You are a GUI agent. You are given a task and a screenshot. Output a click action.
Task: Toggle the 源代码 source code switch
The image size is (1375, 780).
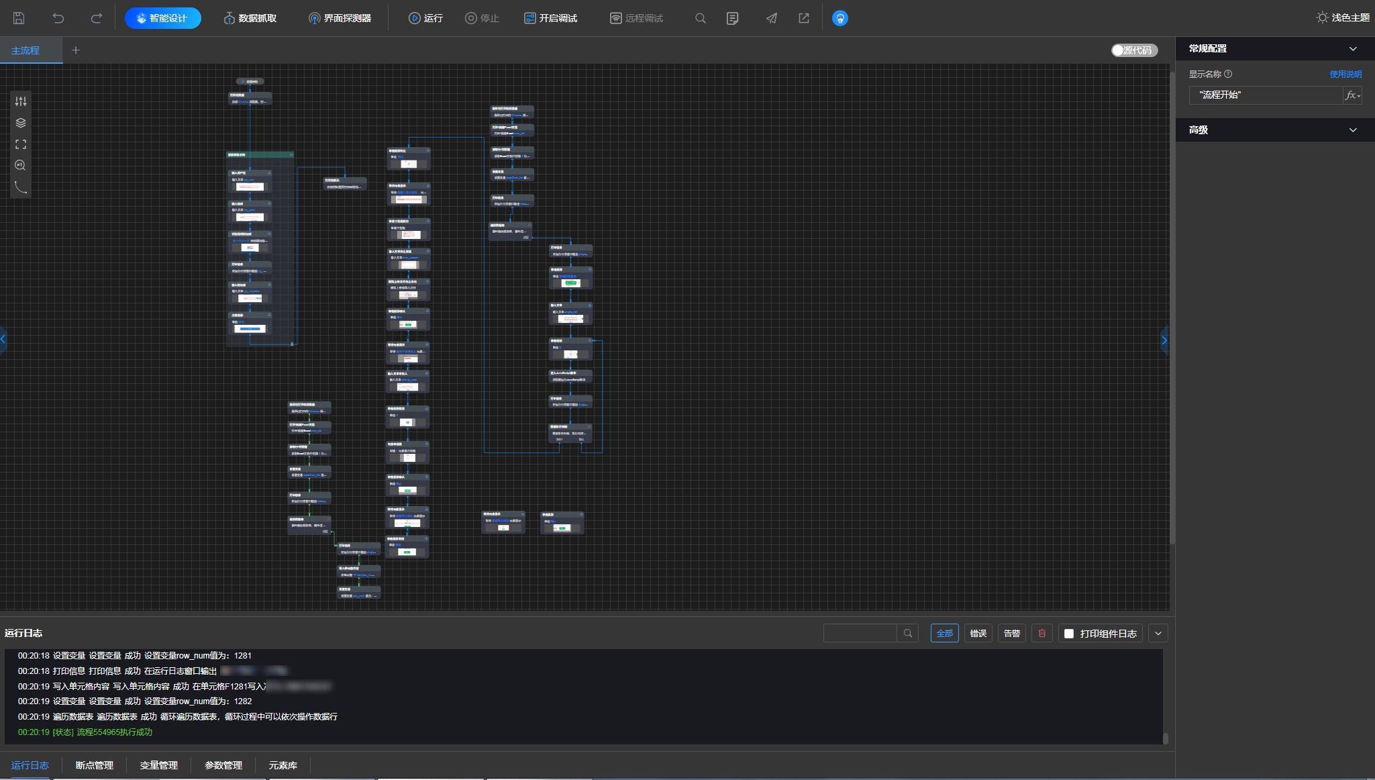(x=1133, y=50)
